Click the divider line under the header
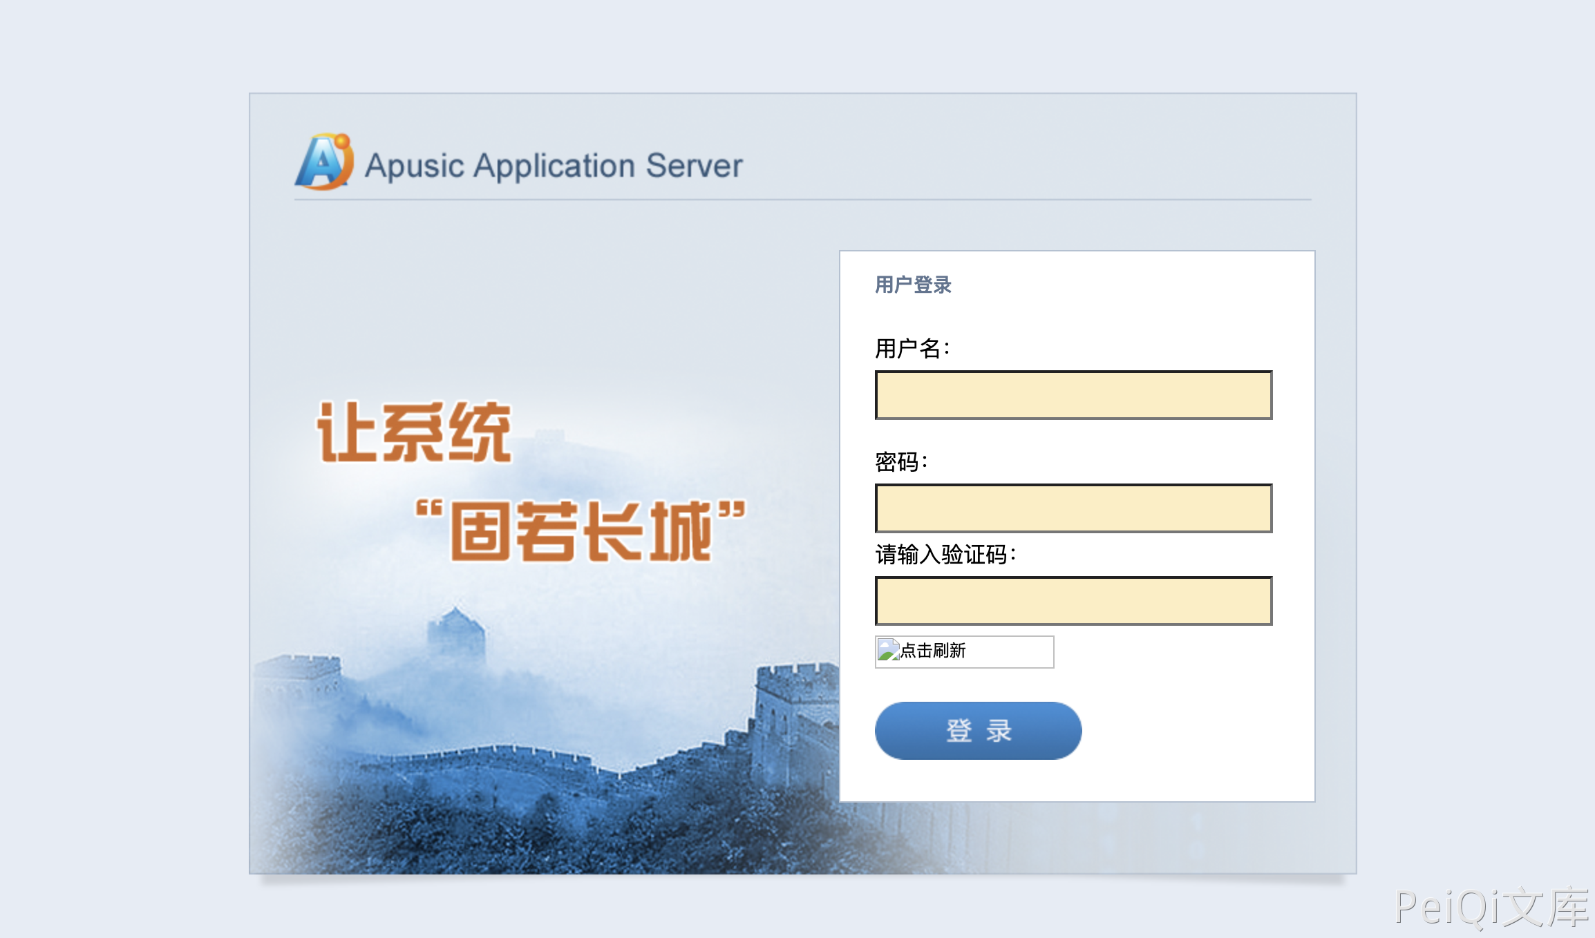This screenshot has width=1595, height=938. tap(802, 200)
